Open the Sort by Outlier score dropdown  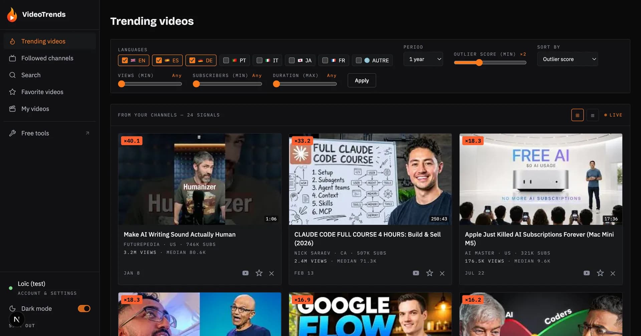pos(568,59)
